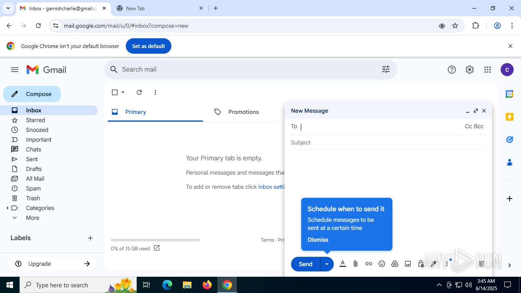Open select messages dropdown arrow
Image resolution: width=521 pixels, height=293 pixels.
click(x=123, y=92)
